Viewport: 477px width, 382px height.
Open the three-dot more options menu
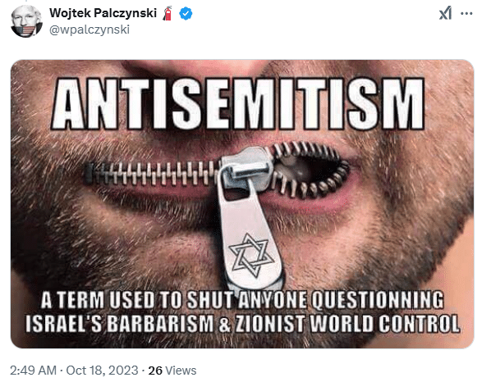[x=466, y=14]
